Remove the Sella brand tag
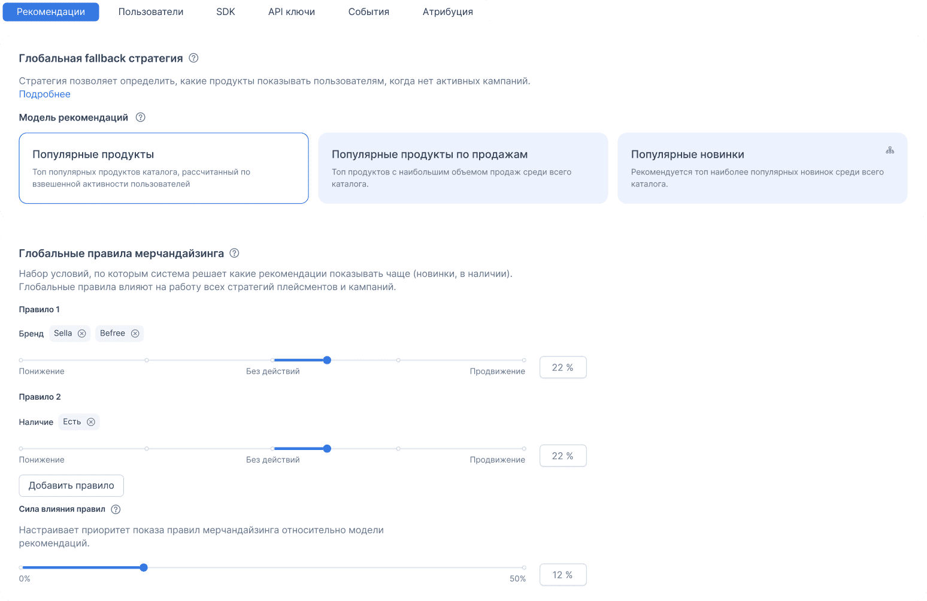The width and height of the screenshot is (927, 601). point(82,333)
